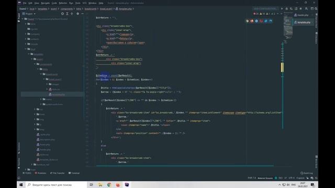Open the Terminal tool window
The image size is (335, 188).
tap(74, 173)
